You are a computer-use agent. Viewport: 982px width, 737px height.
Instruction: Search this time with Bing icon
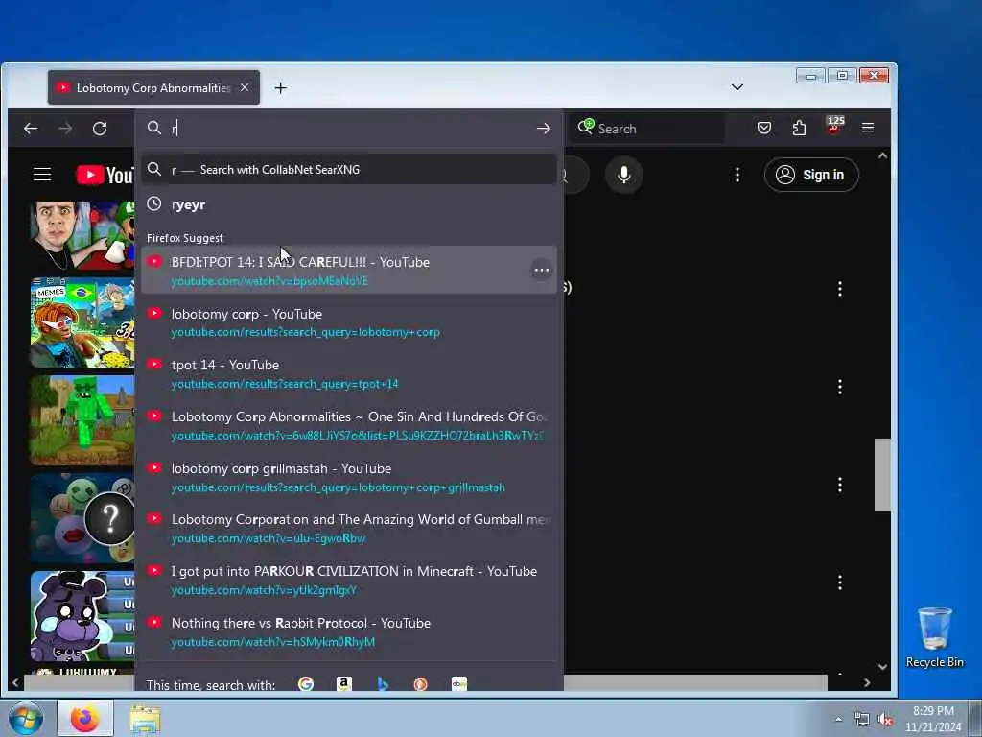pos(383,683)
